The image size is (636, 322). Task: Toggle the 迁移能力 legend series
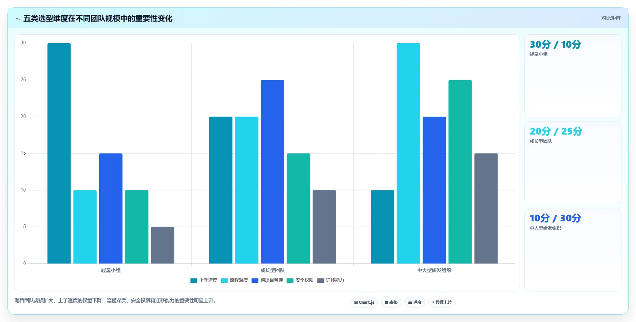331,280
